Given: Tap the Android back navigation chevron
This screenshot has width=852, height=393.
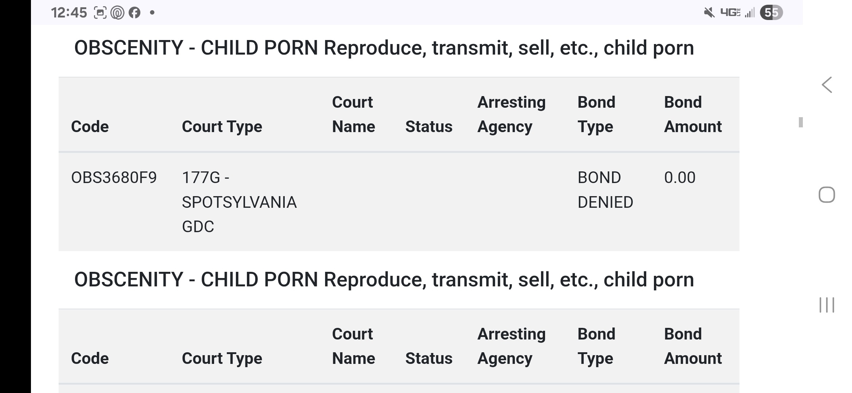Looking at the screenshot, I should pos(827,85).
